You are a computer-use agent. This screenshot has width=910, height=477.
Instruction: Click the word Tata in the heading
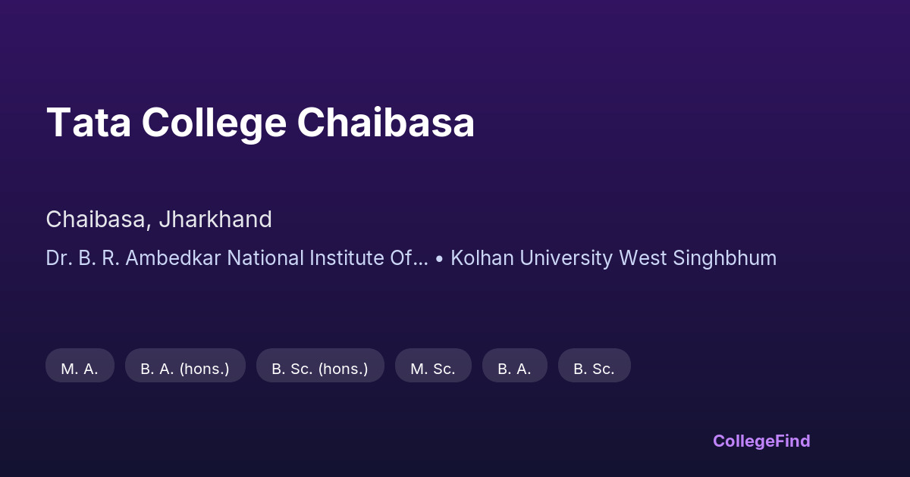coord(87,123)
